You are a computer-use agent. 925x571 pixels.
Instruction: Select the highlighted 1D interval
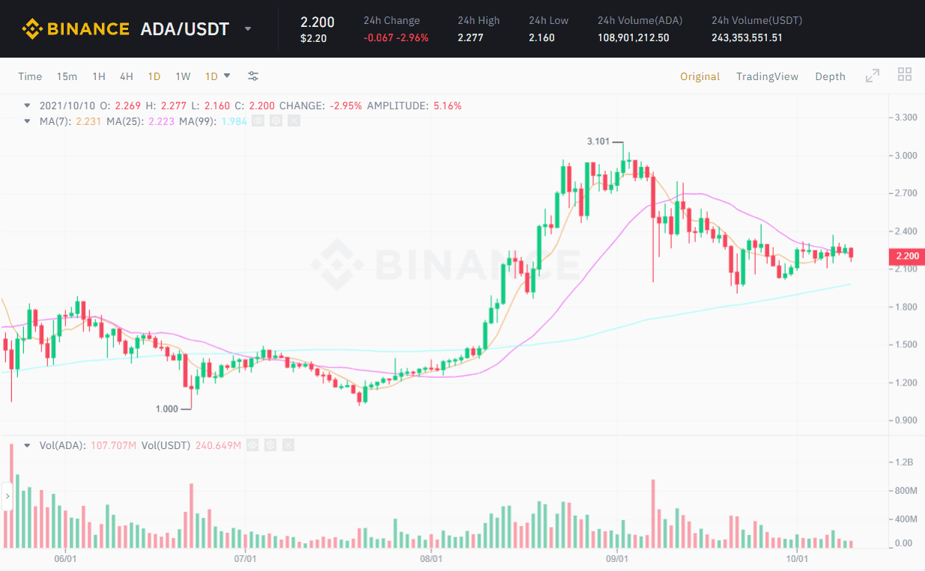click(x=154, y=76)
